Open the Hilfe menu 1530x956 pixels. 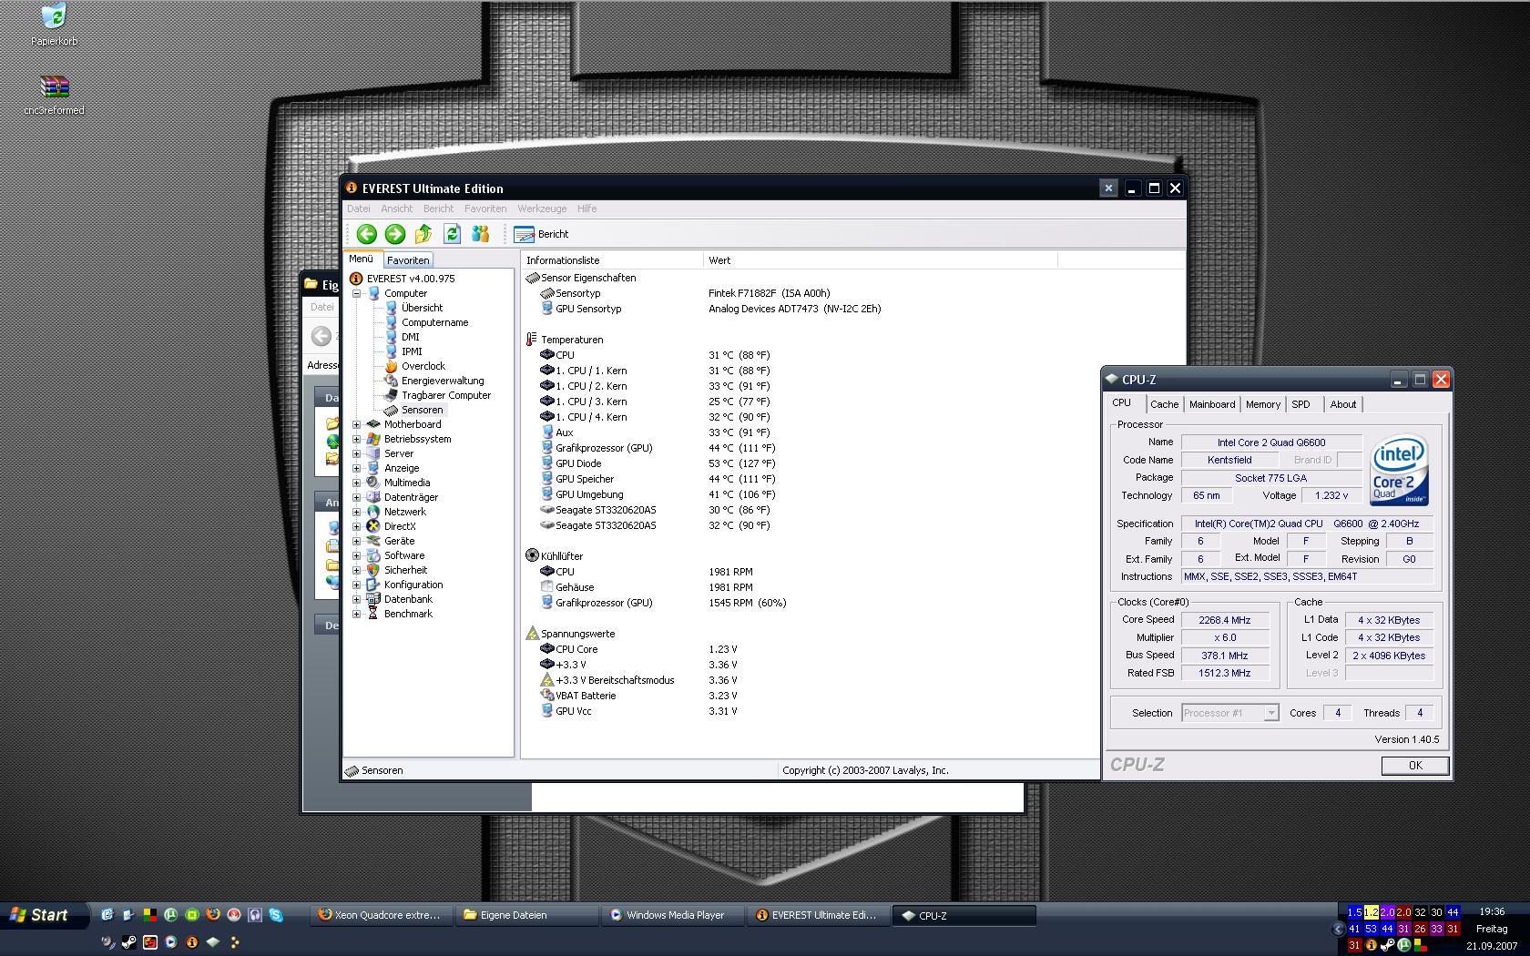tap(587, 208)
